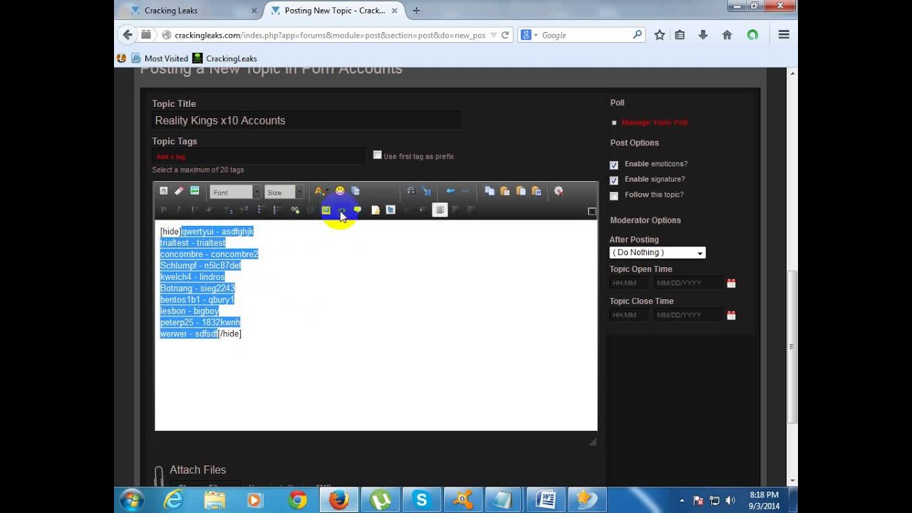Screen dimensions: 912x513
Task: Click the 'concombre - concombre2' line in the editor
Action: pos(209,254)
